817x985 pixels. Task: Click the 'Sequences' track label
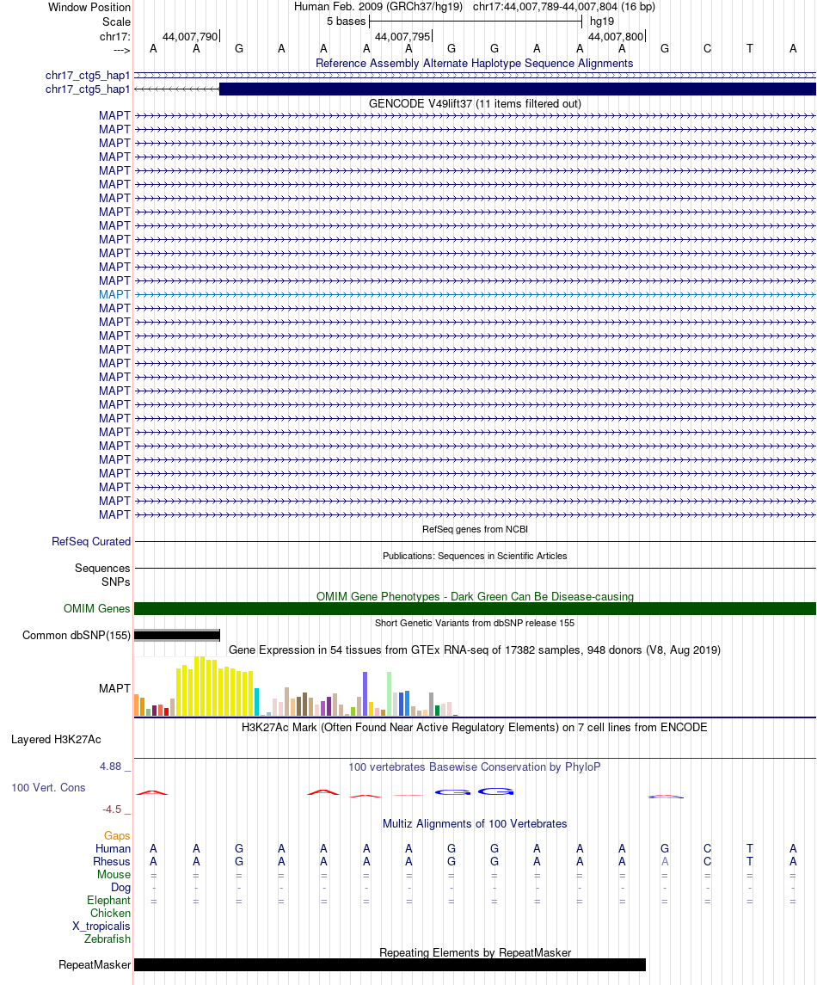pyautogui.click(x=102, y=569)
